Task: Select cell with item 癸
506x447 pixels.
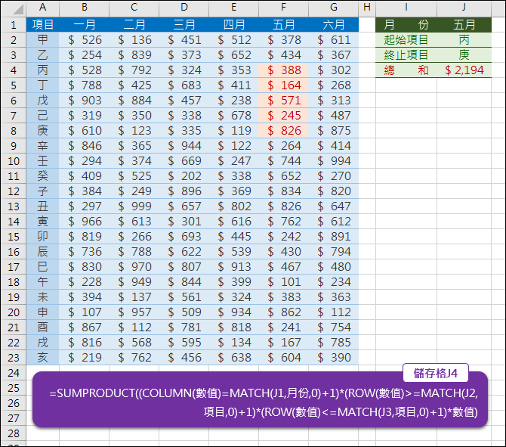Action: (x=42, y=176)
